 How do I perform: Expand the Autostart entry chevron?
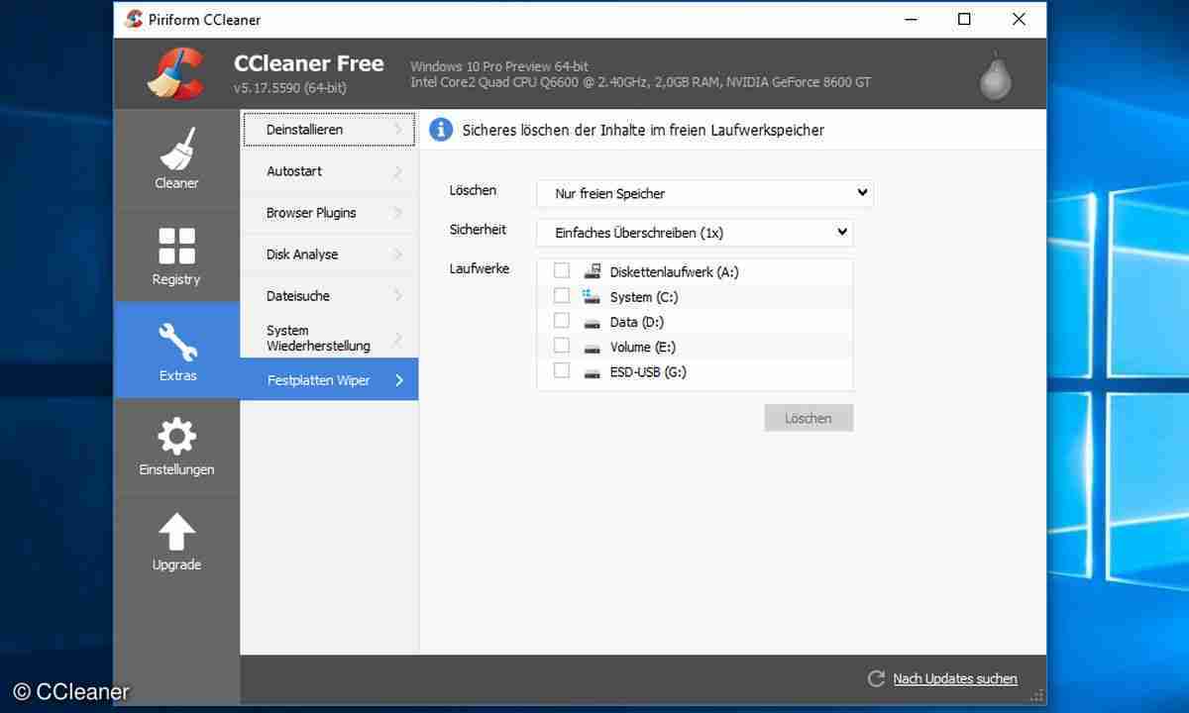tap(400, 170)
